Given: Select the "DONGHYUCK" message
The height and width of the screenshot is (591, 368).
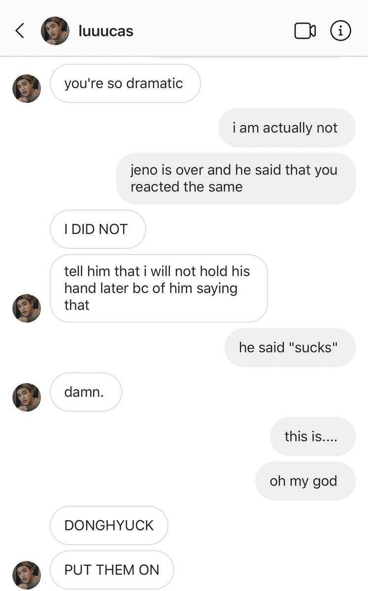Looking at the screenshot, I should 109,525.
